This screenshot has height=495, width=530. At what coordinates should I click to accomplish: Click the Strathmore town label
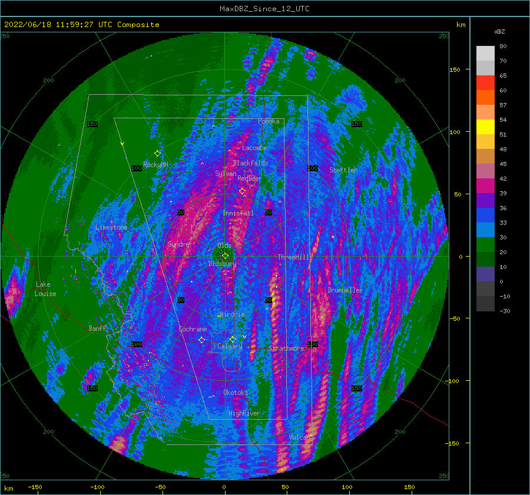click(x=287, y=348)
